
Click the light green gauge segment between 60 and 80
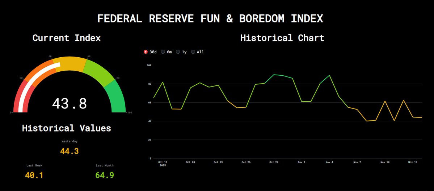tap(98, 72)
